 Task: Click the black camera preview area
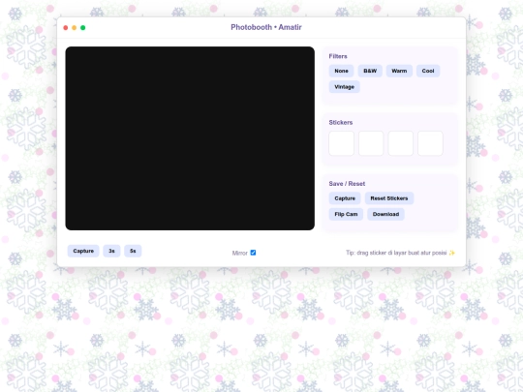pyautogui.click(x=190, y=138)
